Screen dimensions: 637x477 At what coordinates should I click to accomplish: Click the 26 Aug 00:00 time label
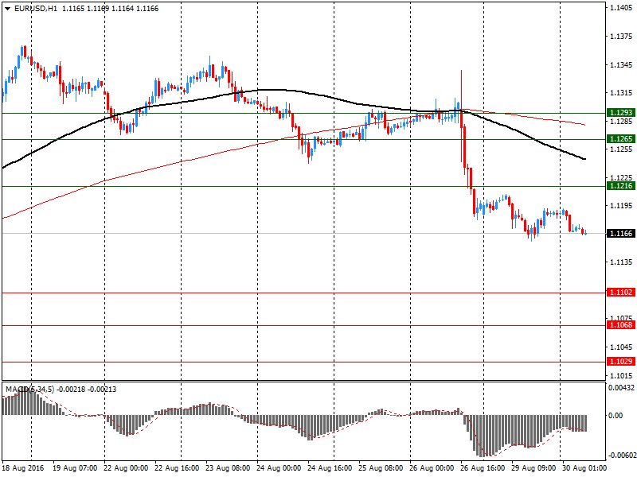click(432, 468)
